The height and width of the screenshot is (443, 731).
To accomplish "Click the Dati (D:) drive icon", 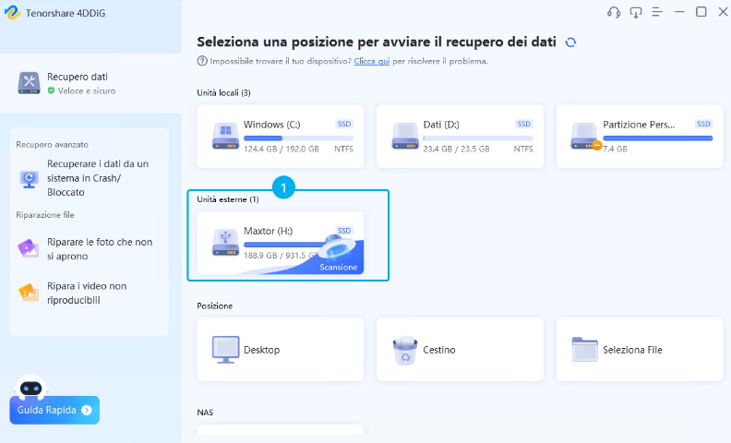I will 405,136.
